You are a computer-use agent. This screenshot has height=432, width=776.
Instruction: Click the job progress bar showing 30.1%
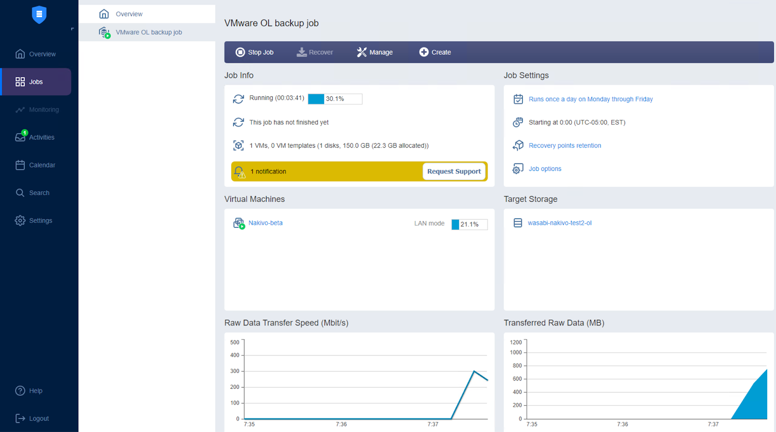click(x=335, y=99)
